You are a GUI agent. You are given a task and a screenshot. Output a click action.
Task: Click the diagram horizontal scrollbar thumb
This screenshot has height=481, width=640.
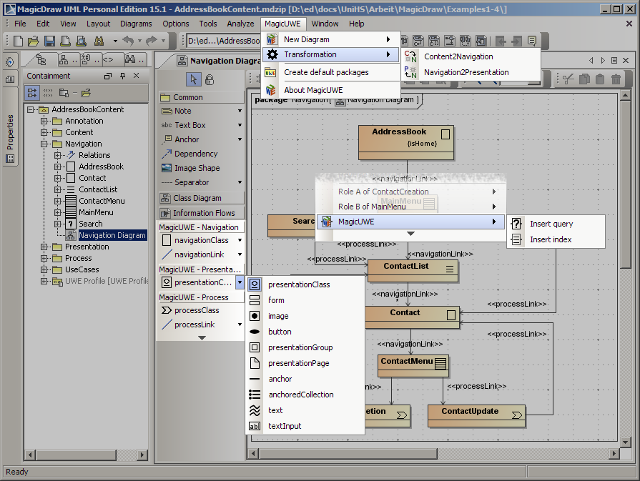point(348,453)
